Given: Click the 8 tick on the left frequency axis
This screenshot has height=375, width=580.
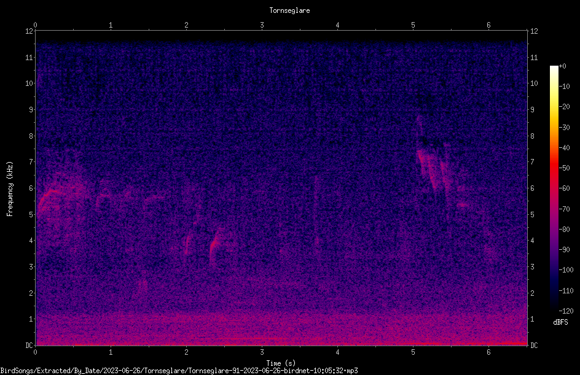Looking at the screenshot, I should pyautogui.click(x=31, y=136).
